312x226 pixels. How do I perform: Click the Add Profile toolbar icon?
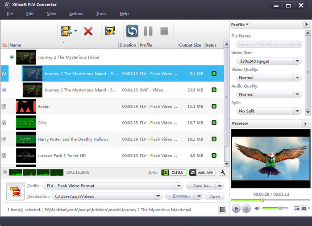coord(110,31)
